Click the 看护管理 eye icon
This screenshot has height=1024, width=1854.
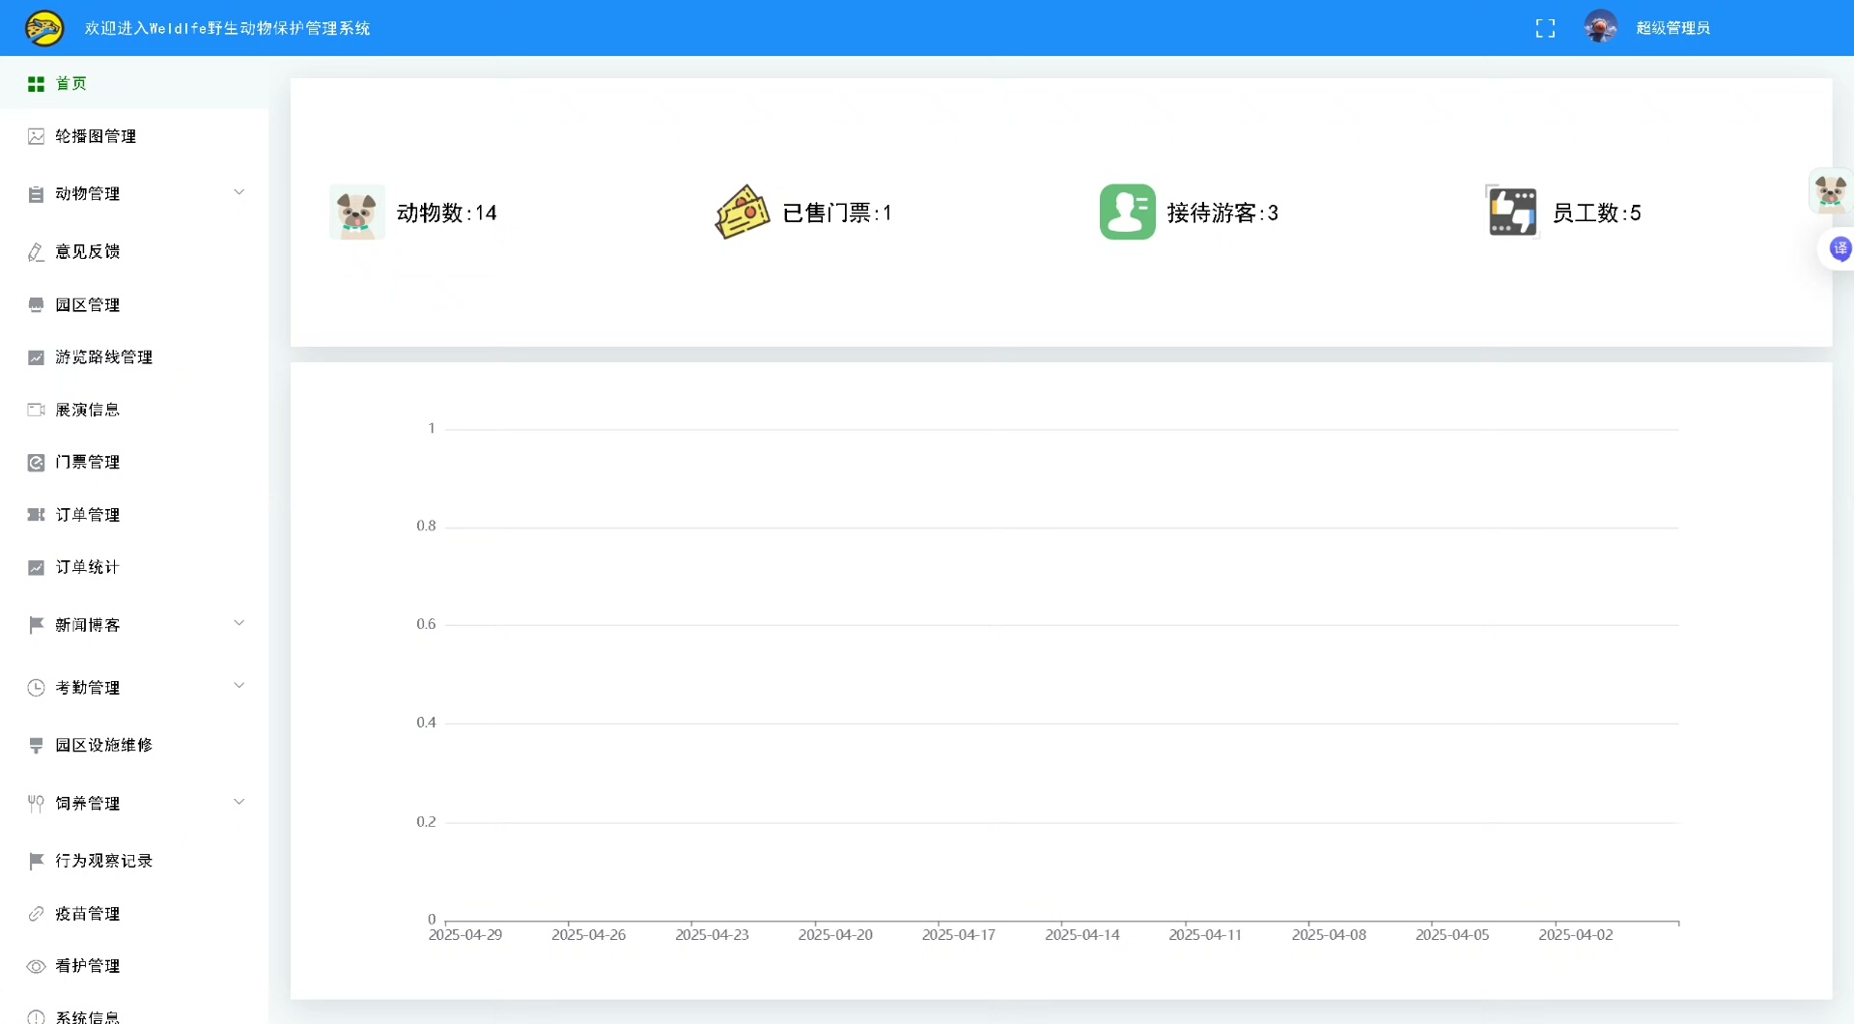click(36, 966)
